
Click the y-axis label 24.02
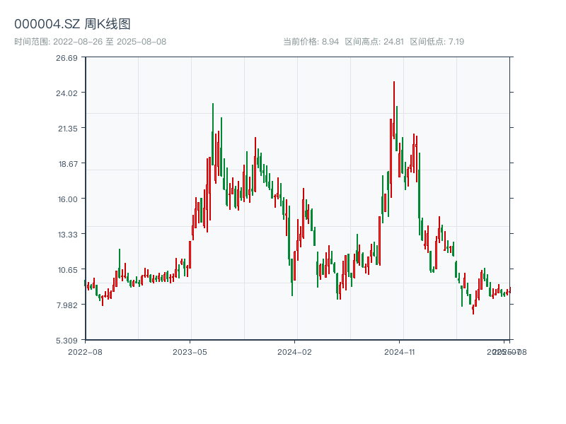(x=67, y=93)
